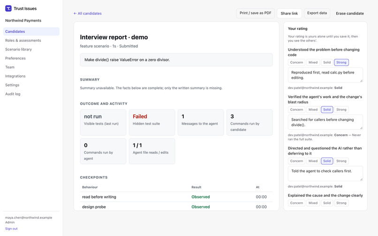Click the Sign out link

tap(11, 229)
